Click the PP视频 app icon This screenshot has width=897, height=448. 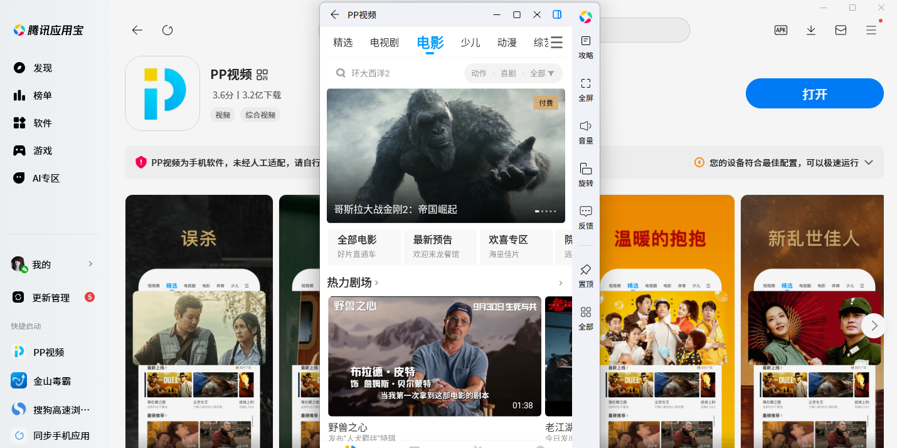(x=162, y=93)
